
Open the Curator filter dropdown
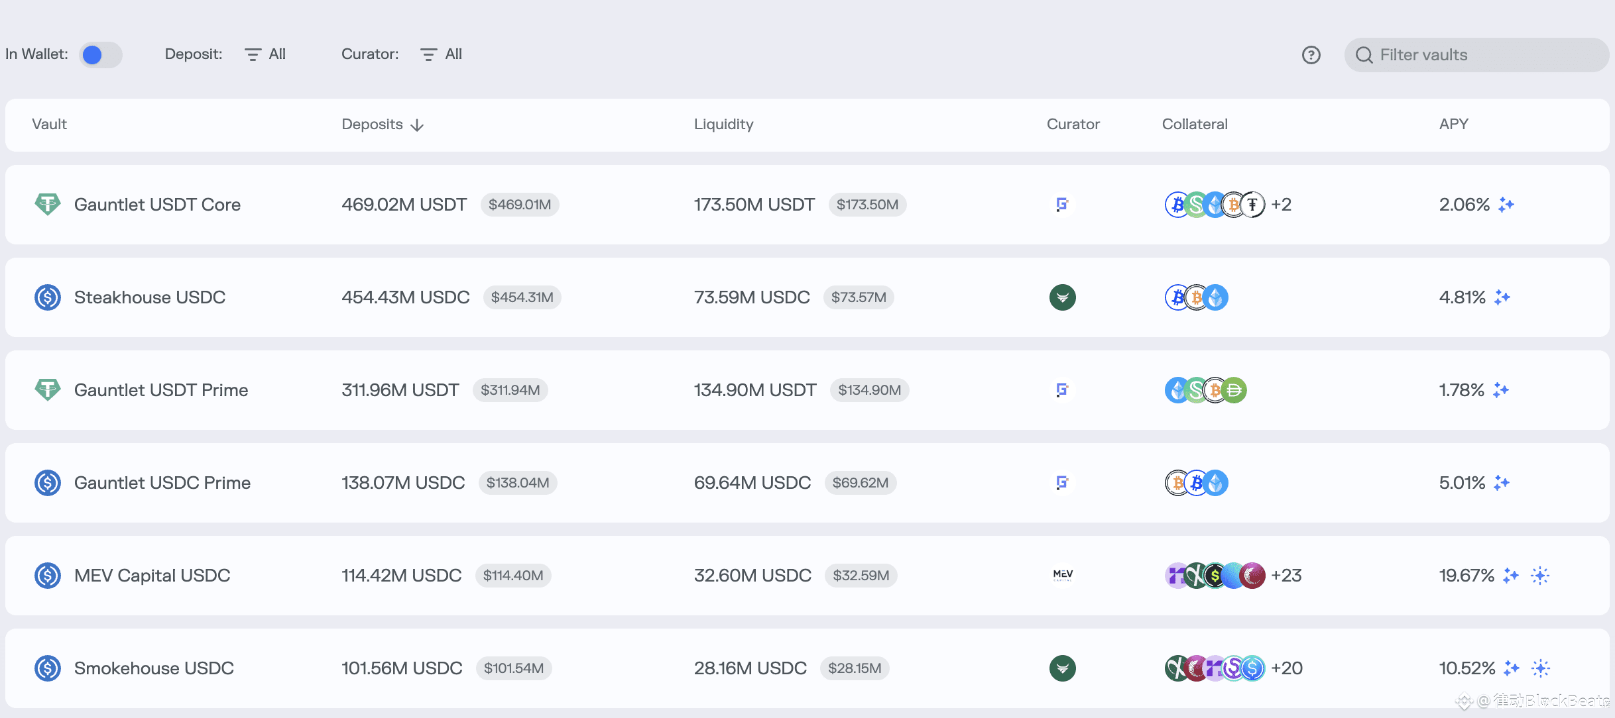[x=442, y=54]
